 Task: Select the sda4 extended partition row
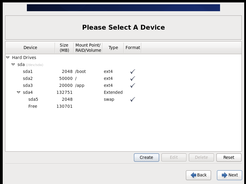tap(123, 92)
